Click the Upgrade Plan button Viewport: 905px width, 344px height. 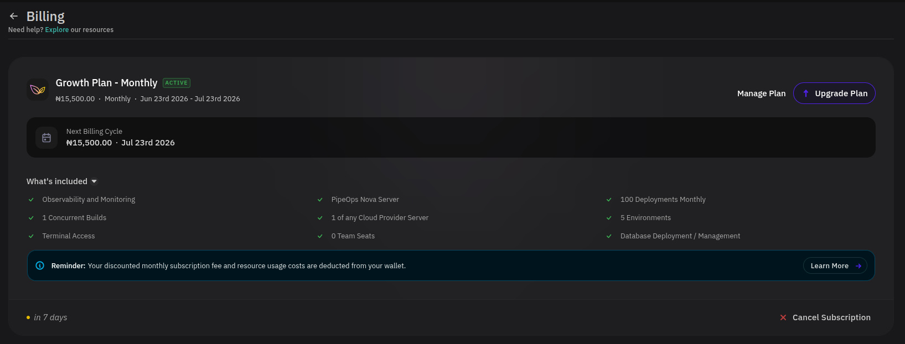(x=834, y=93)
